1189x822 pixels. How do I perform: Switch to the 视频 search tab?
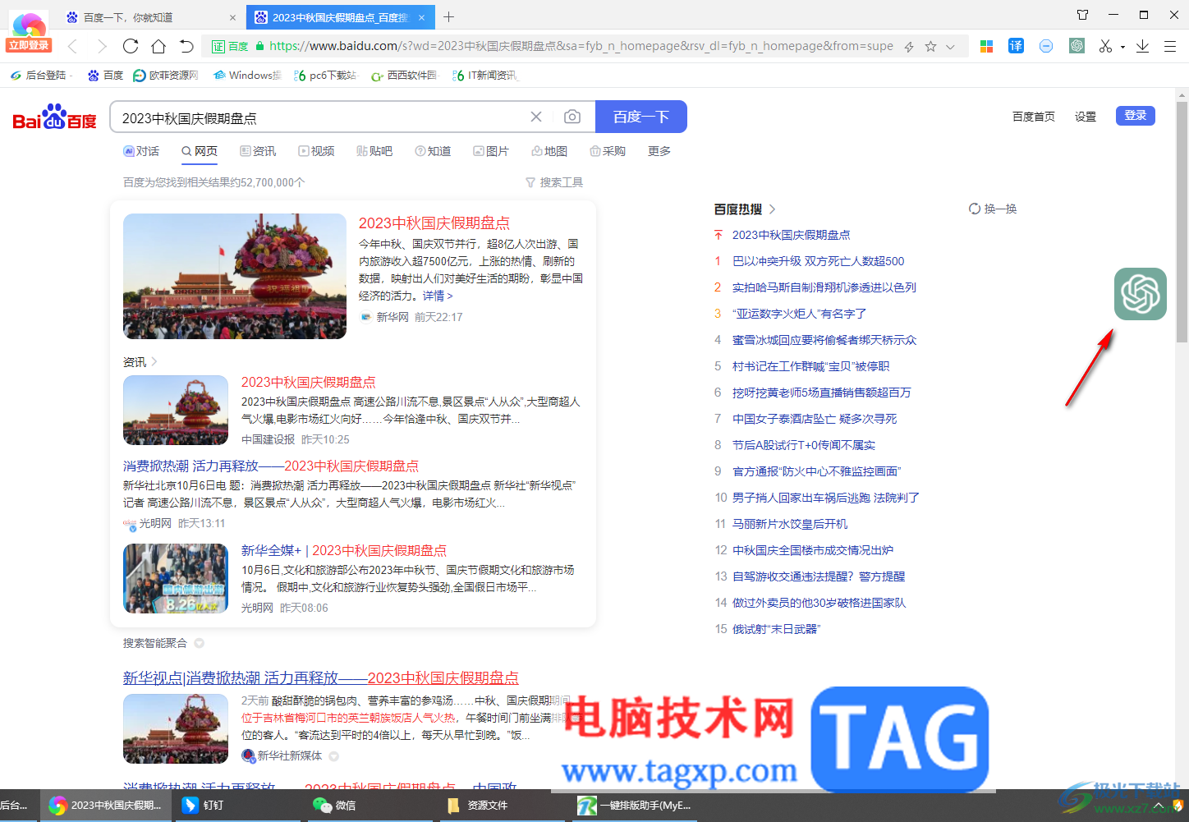pyautogui.click(x=316, y=151)
